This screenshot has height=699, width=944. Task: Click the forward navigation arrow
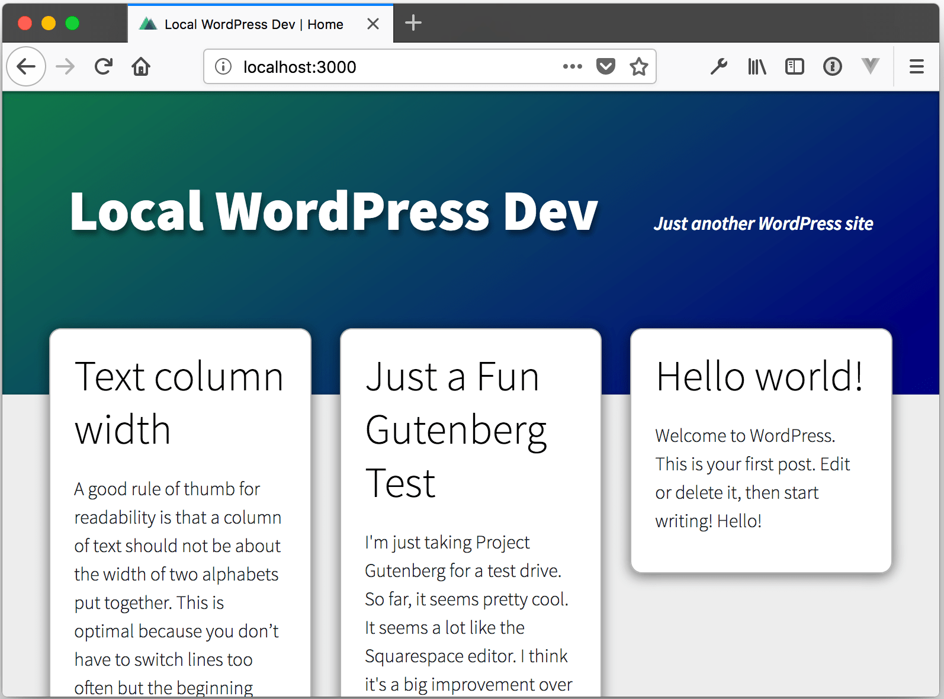click(65, 66)
